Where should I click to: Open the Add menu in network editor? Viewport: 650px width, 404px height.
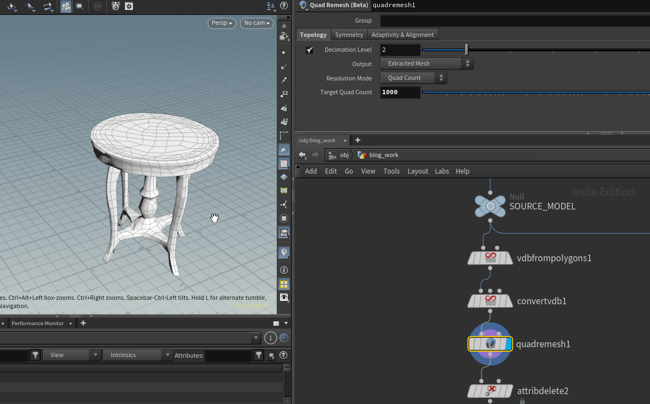(311, 171)
